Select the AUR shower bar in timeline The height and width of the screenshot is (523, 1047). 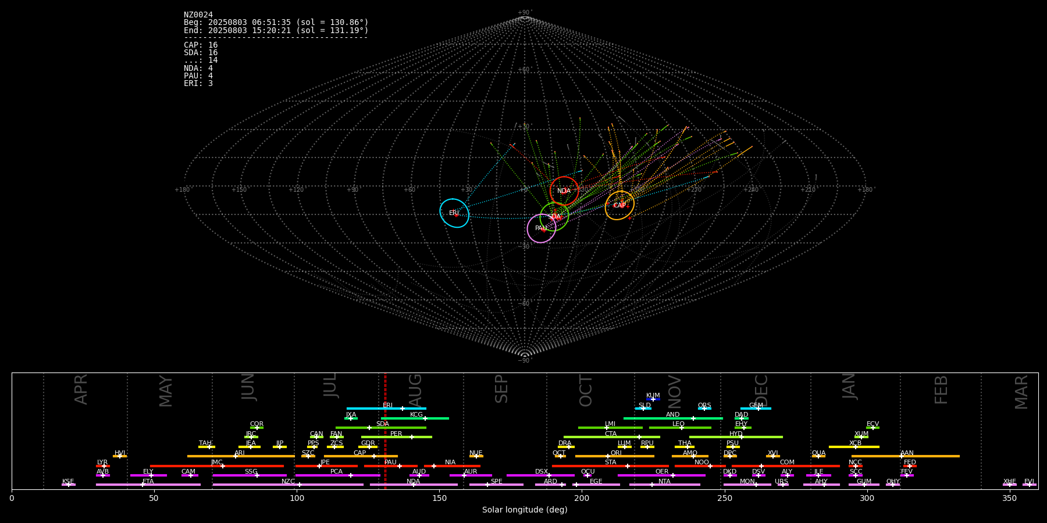pos(471,475)
